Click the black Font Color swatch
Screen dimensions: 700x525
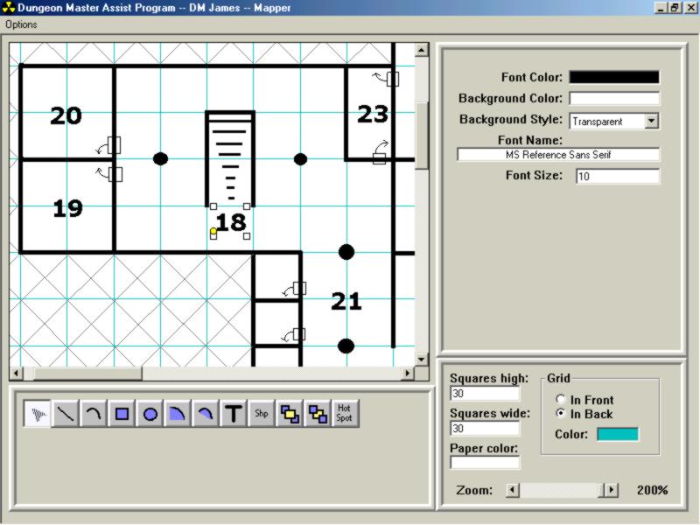(x=613, y=77)
